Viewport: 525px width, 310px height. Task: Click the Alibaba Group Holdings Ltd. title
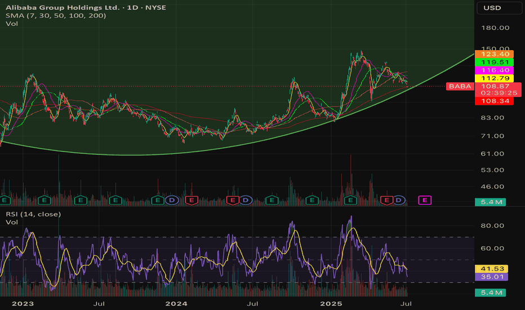[63, 7]
